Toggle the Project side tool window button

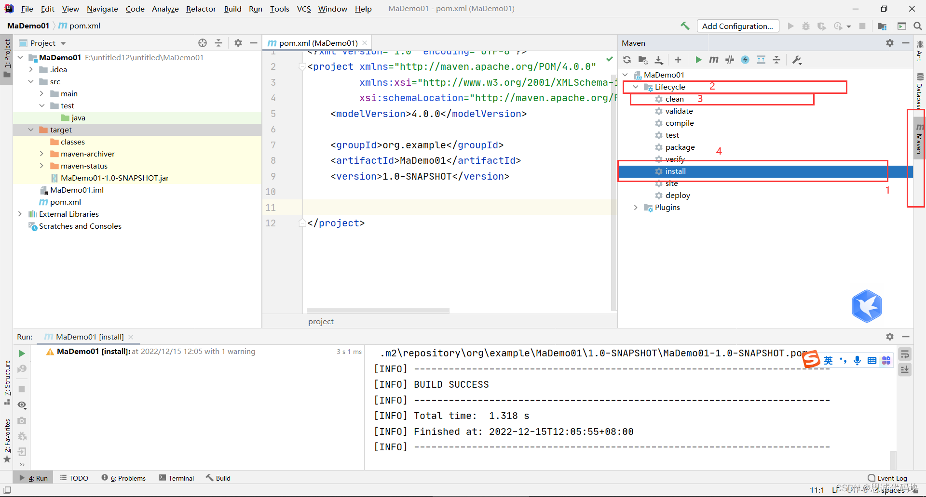coord(7,59)
